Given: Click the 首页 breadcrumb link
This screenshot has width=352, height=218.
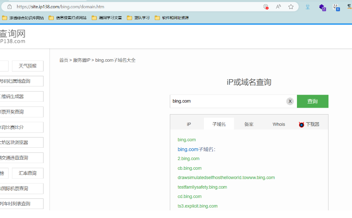Looking at the screenshot, I should pos(64,60).
